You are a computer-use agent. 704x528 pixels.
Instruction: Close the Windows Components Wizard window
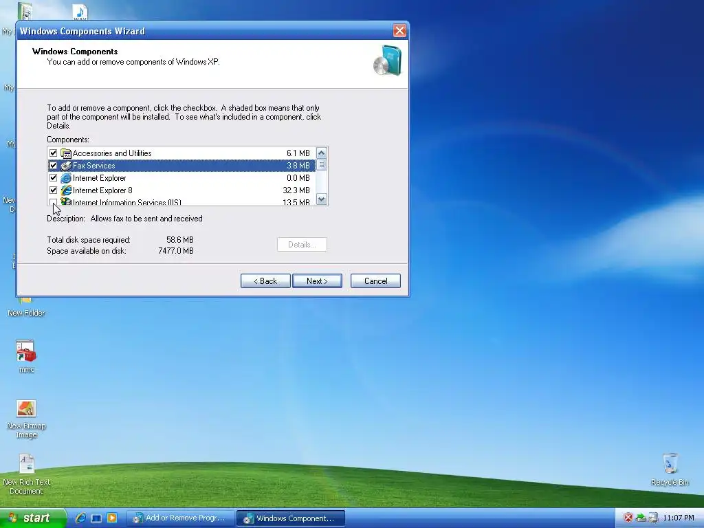coord(399,30)
